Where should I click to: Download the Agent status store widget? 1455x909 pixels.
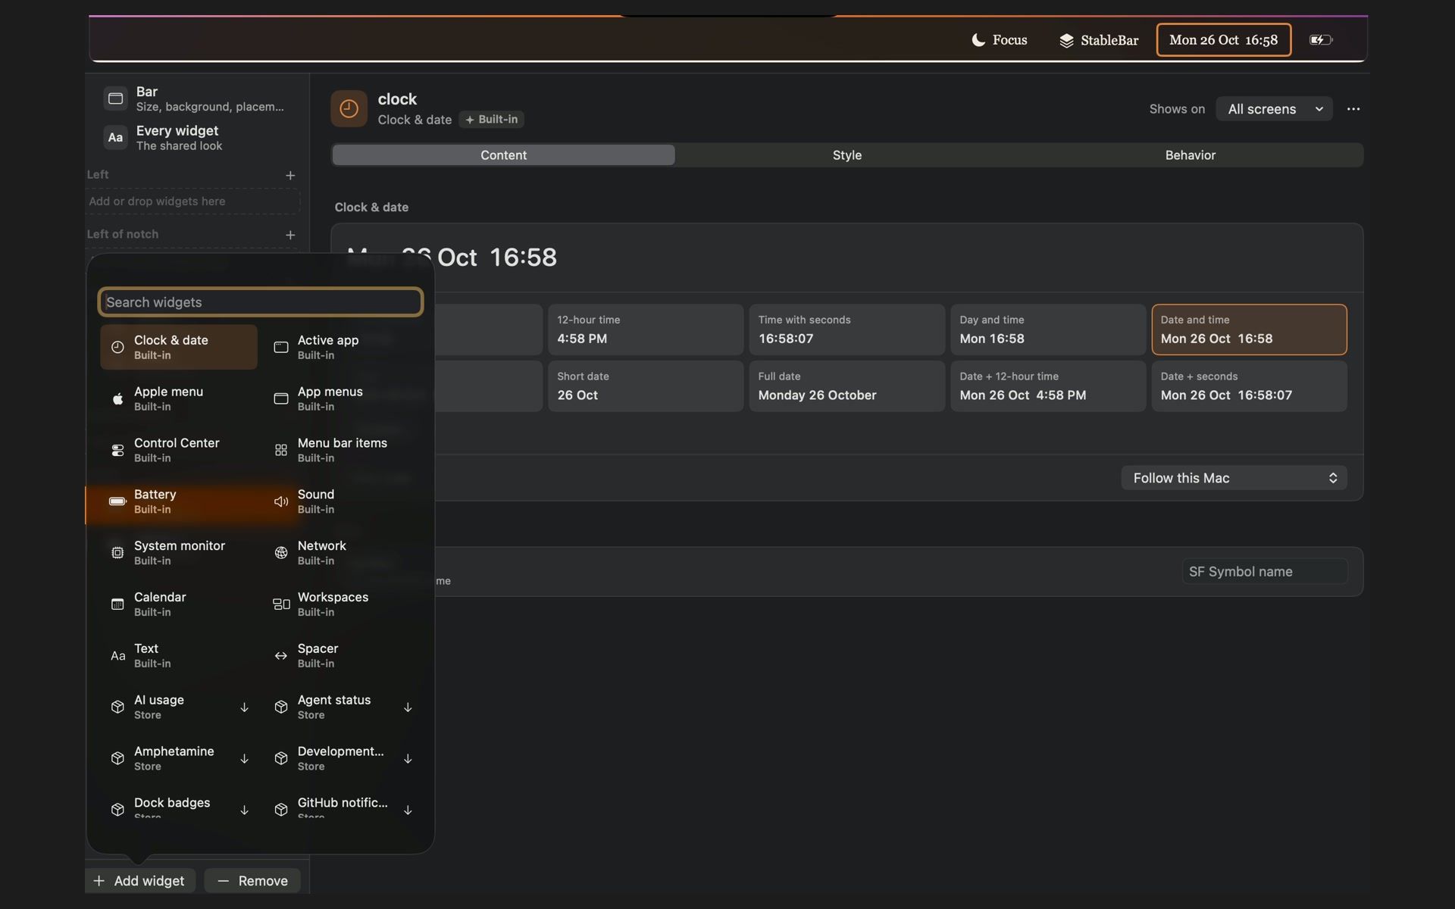pyautogui.click(x=408, y=708)
